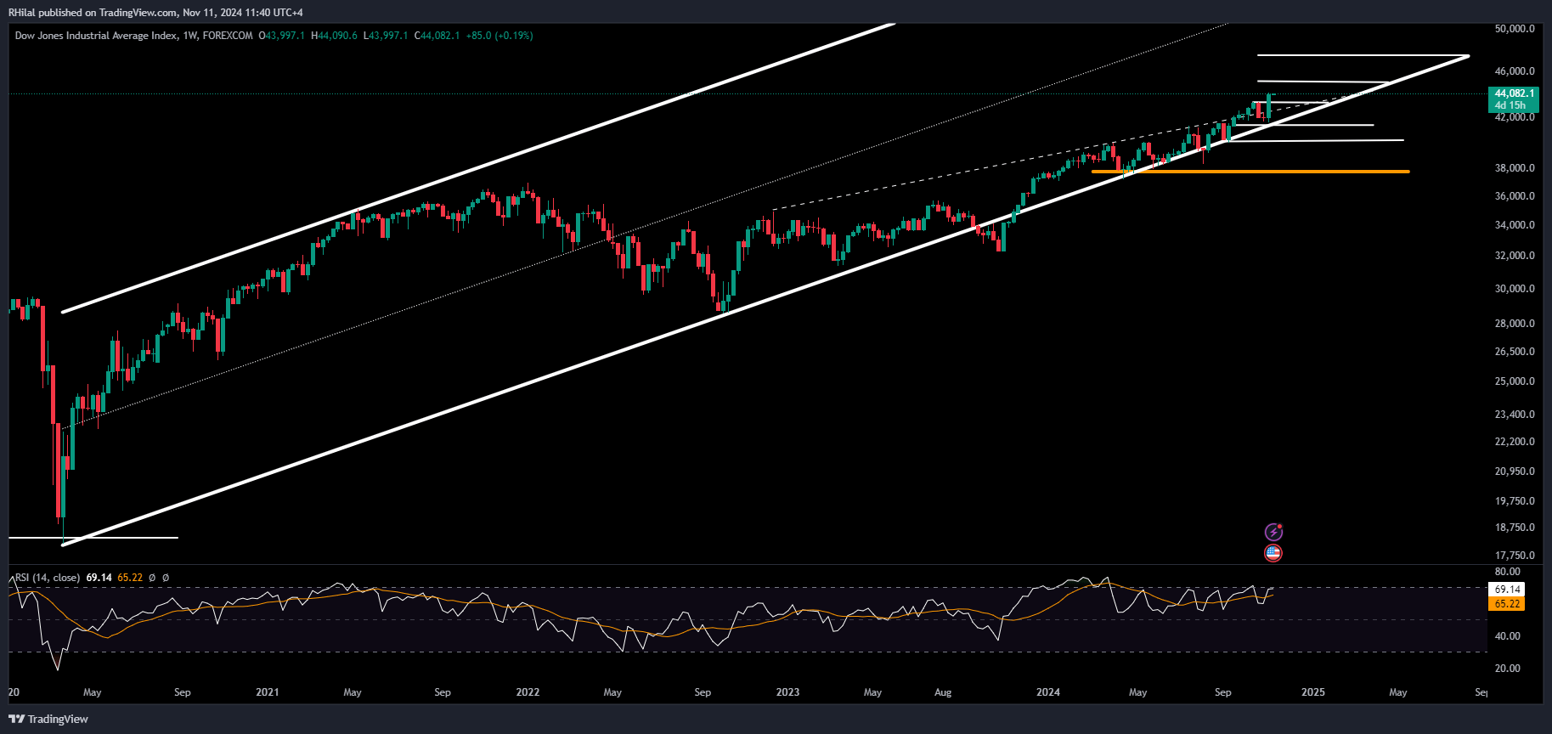Click the 23,400.0 price axis label
The image size is (1552, 734).
[1514, 415]
